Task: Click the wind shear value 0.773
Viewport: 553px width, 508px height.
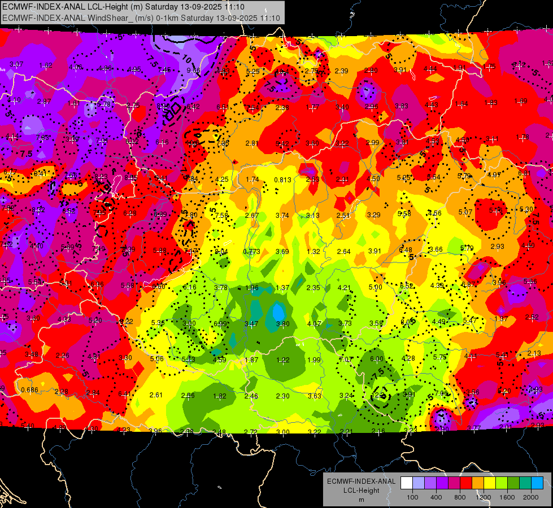Action: 251,251
